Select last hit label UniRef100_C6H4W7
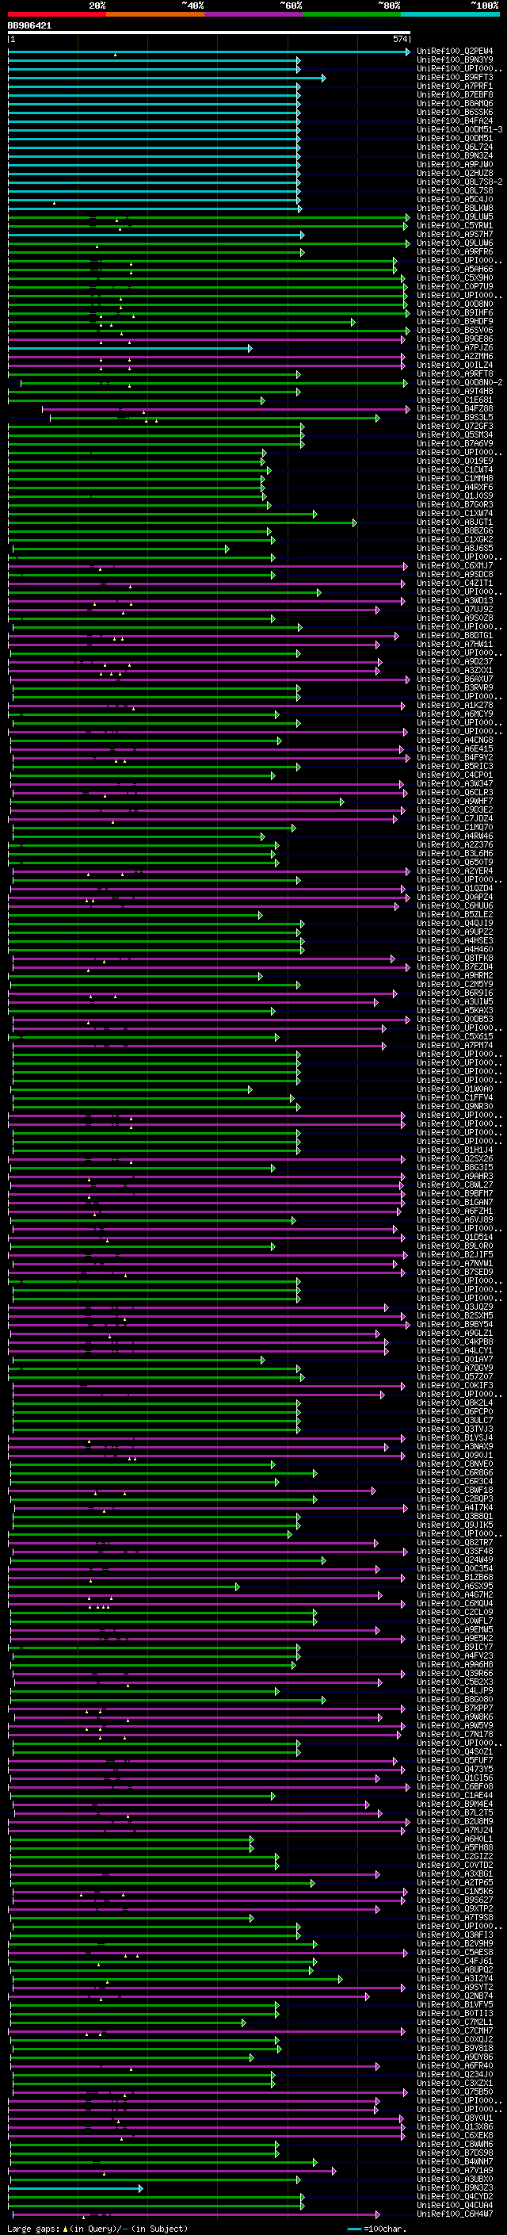 (455, 2214)
